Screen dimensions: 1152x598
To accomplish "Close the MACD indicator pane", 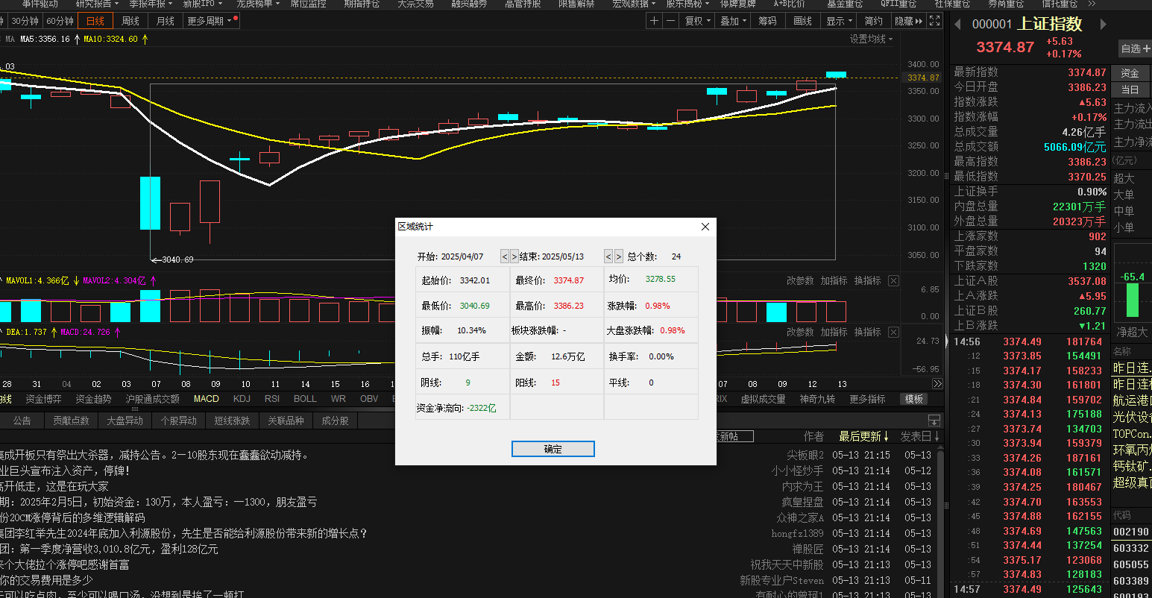I will (894, 333).
